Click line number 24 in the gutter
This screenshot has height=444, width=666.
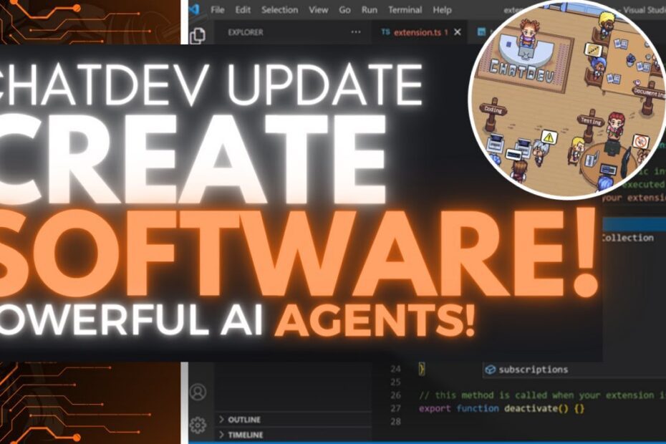coord(395,369)
